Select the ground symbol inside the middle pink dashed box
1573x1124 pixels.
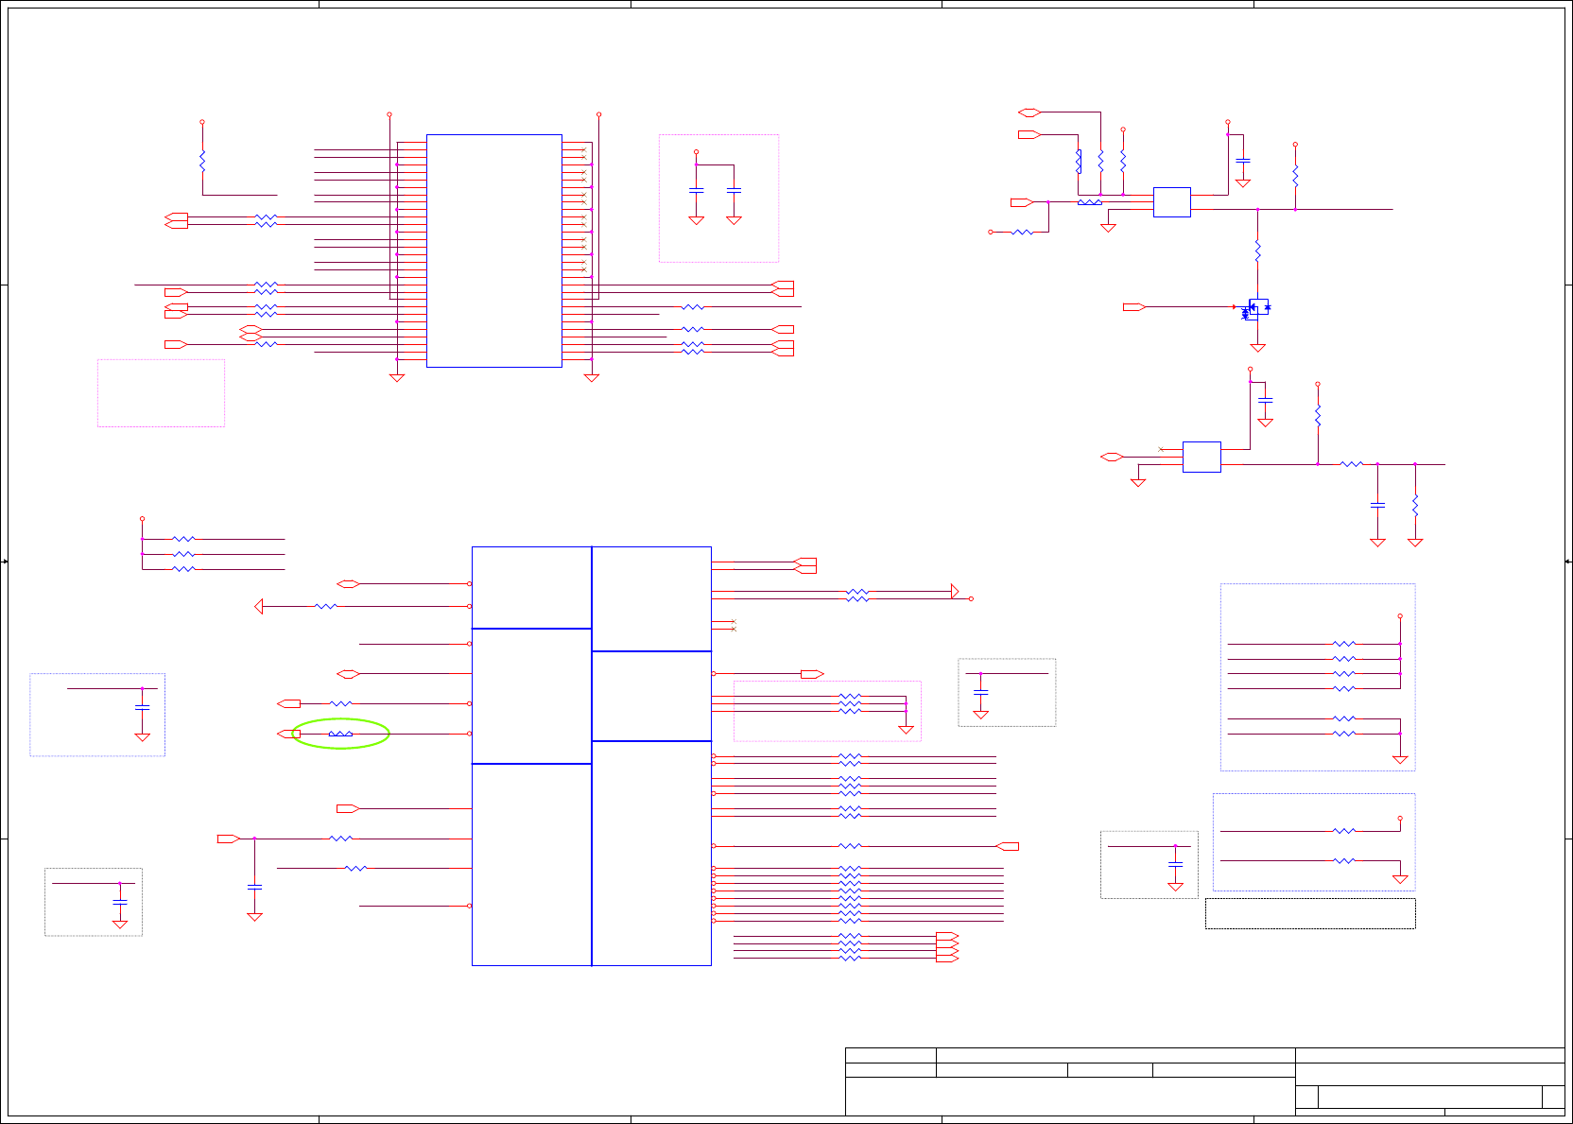point(906,730)
